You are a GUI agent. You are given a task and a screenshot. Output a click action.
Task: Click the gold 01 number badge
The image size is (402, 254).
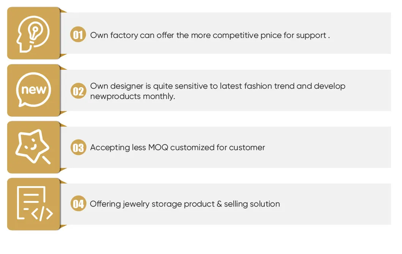[78, 35]
